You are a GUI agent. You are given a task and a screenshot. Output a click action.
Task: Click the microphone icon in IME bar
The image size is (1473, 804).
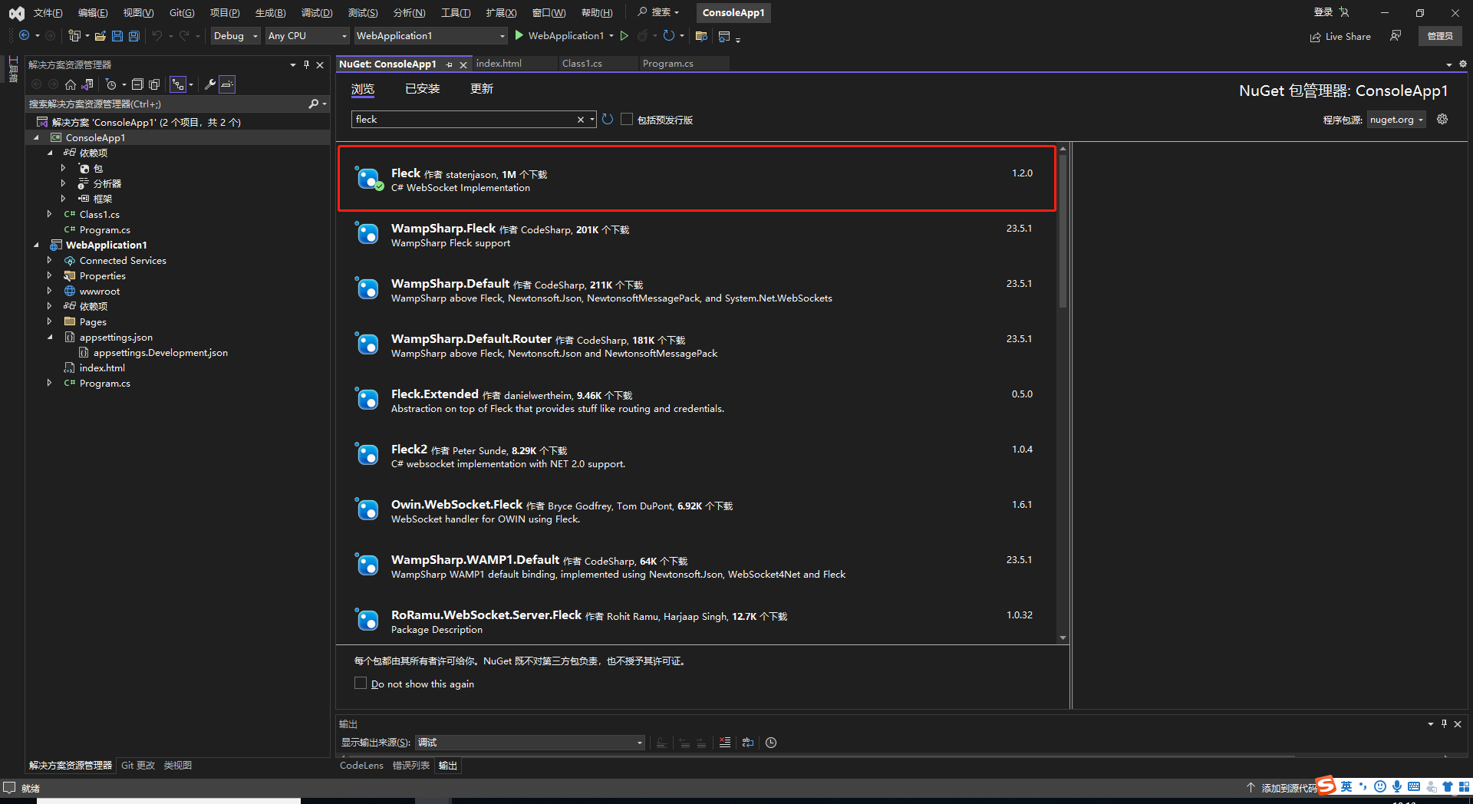coord(1397,786)
